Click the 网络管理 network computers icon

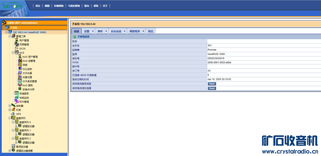click(x=16, y=44)
